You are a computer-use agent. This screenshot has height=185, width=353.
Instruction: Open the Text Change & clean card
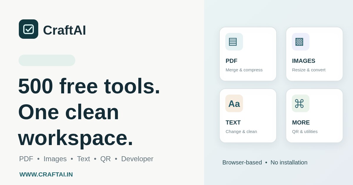pyautogui.click(x=248, y=116)
